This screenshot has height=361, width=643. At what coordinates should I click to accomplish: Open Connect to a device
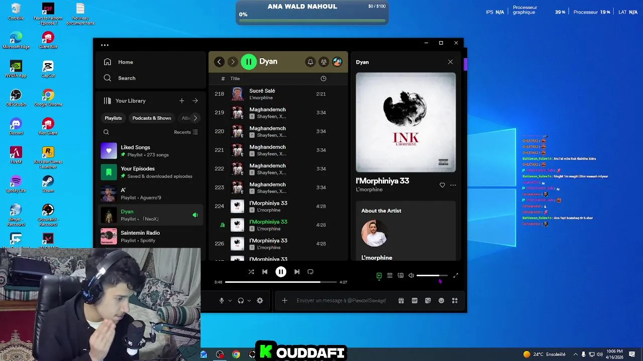[x=400, y=276]
